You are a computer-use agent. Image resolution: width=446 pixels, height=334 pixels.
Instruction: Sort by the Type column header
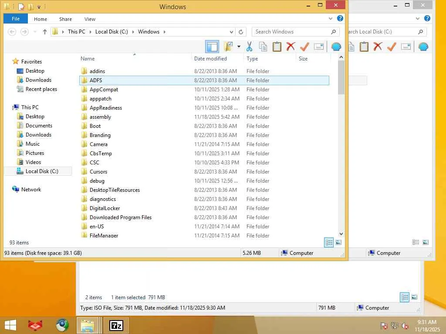click(252, 59)
